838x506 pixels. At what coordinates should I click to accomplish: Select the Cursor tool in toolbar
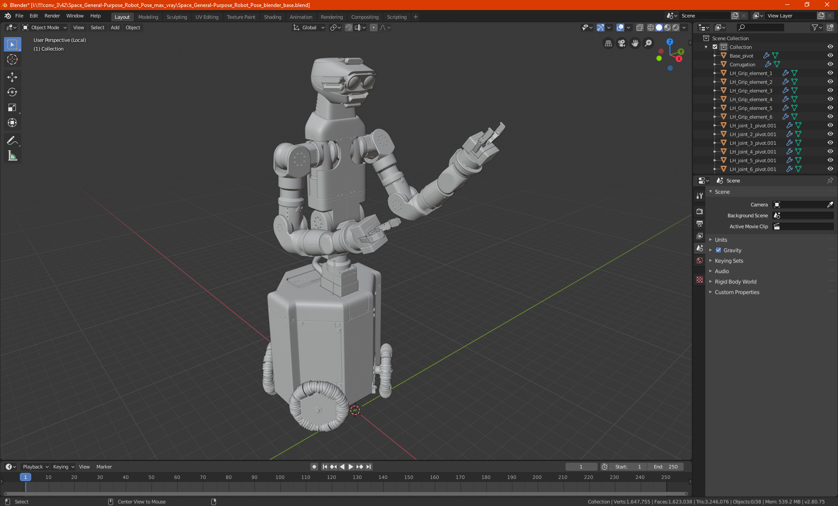(x=12, y=59)
